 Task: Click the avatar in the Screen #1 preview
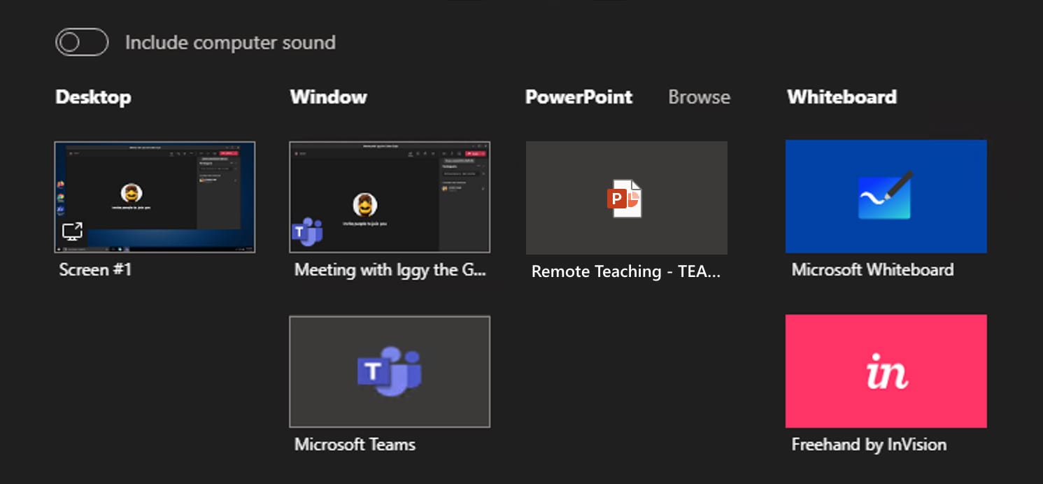(132, 193)
